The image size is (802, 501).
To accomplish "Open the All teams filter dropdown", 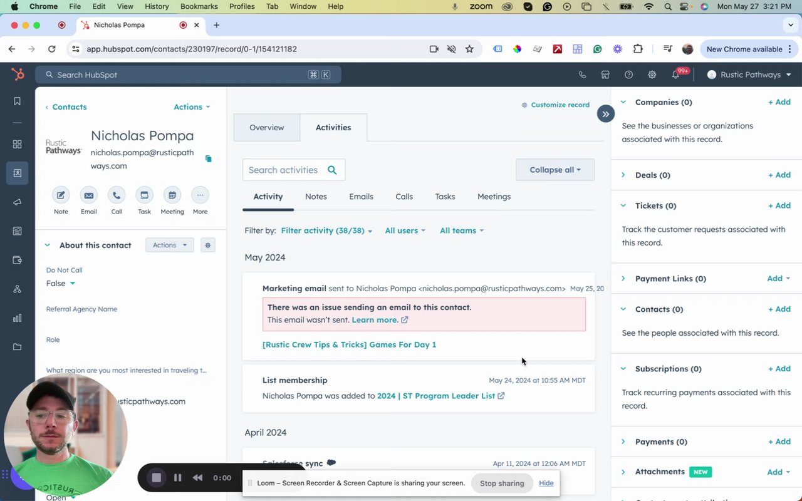I will [462, 230].
